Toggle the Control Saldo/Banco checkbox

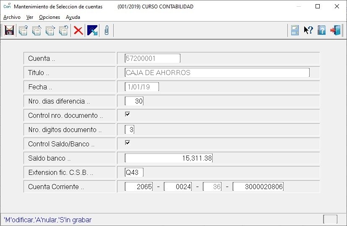coord(128,143)
